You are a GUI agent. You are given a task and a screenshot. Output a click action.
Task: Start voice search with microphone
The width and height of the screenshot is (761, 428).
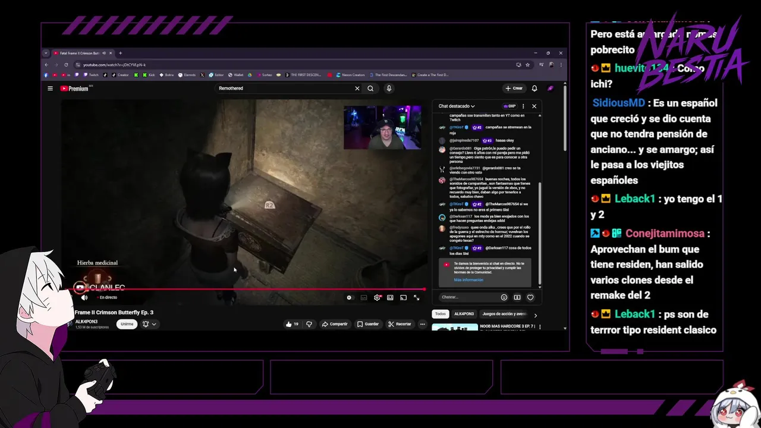point(389,89)
